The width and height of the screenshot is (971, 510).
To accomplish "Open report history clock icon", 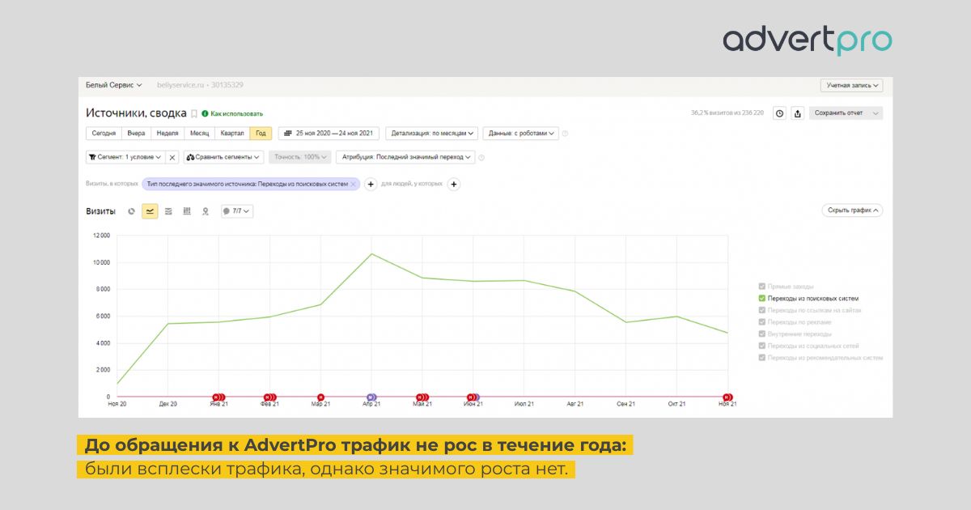I will (779, 113).
